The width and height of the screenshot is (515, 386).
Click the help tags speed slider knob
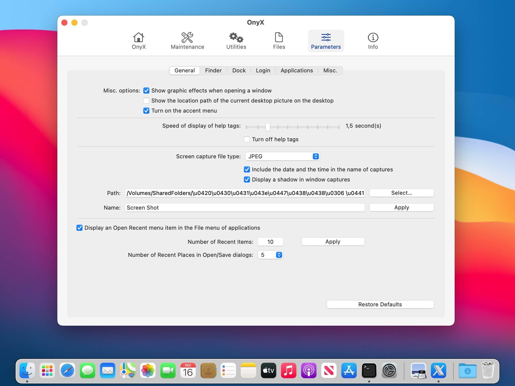(268, 127)
